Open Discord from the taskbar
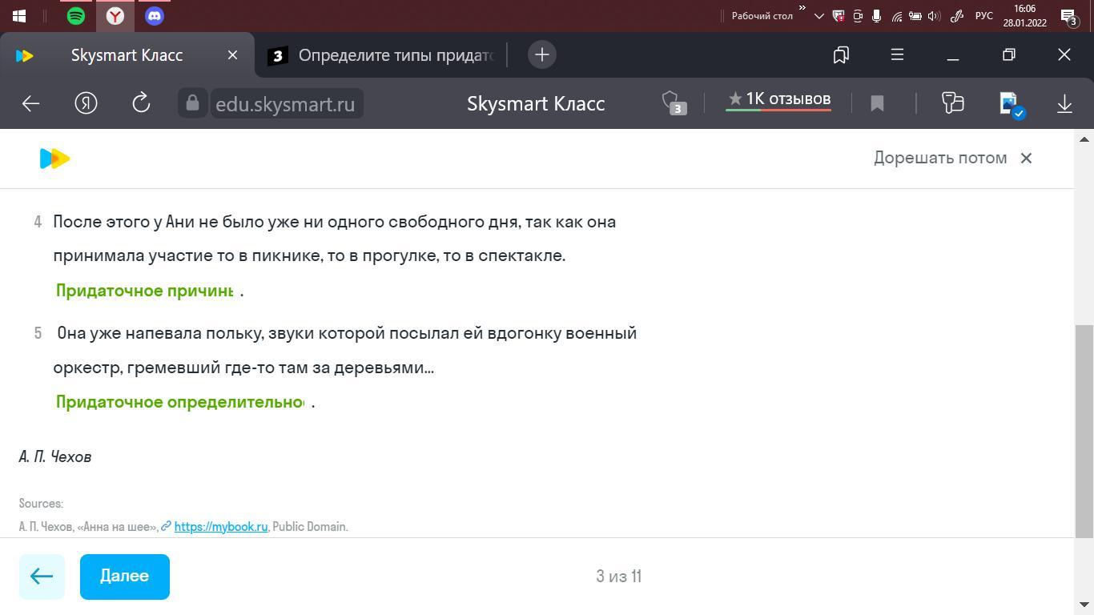 coord(155,15)
